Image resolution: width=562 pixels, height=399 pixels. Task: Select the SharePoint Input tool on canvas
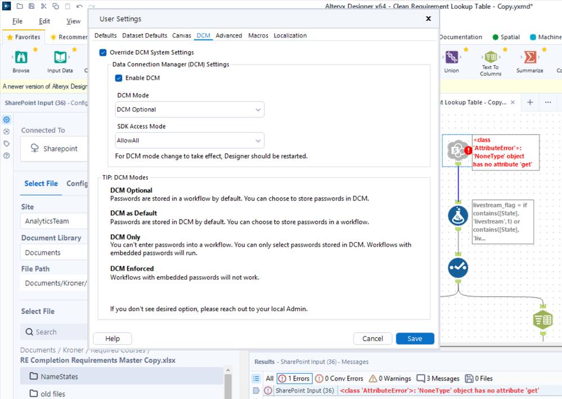point(457,150)
